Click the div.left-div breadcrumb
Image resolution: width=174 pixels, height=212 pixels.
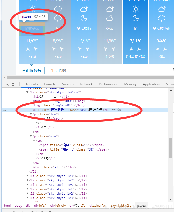(58, 206)
